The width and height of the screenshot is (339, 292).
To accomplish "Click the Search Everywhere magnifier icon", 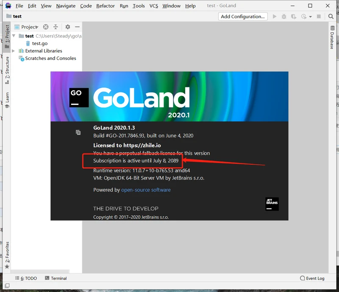I will pos(331,17).
